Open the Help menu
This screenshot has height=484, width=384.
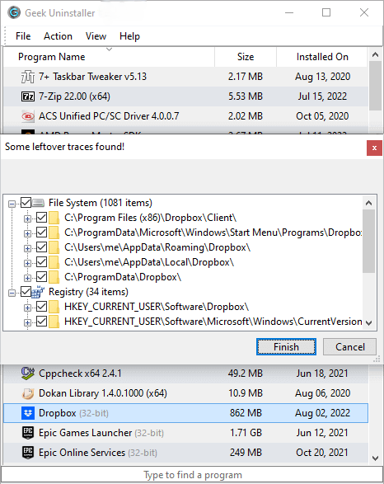pos(129,36)
